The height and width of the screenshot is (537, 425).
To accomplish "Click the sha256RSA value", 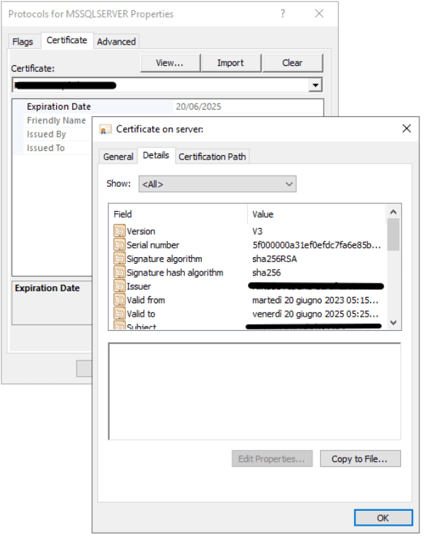I will point(274,259).
